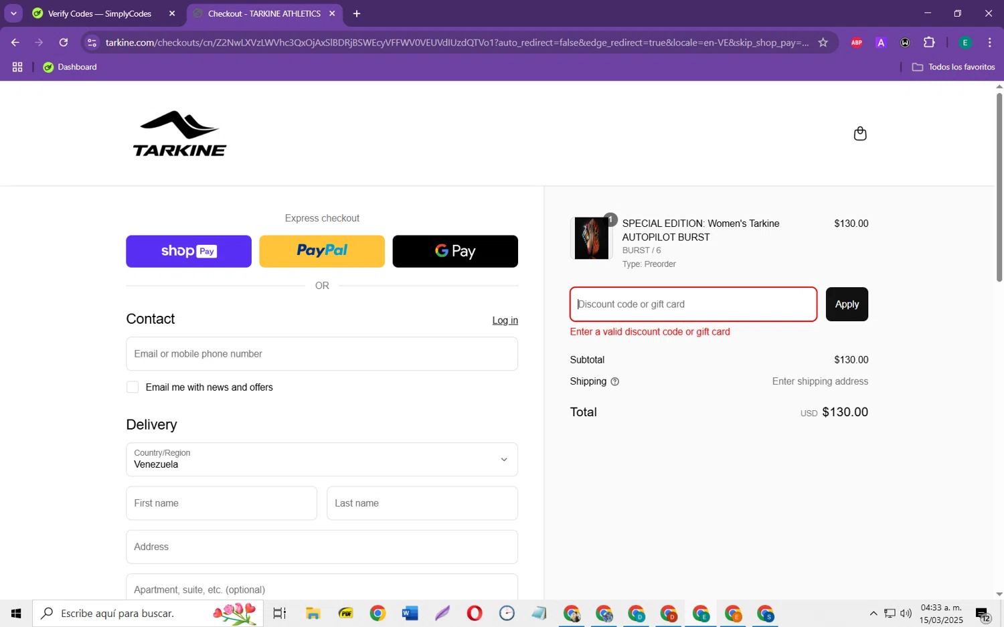1004x627 pixels.
Task: Open the purple feather app taskbar icon
Action: [x=442, y=613]
